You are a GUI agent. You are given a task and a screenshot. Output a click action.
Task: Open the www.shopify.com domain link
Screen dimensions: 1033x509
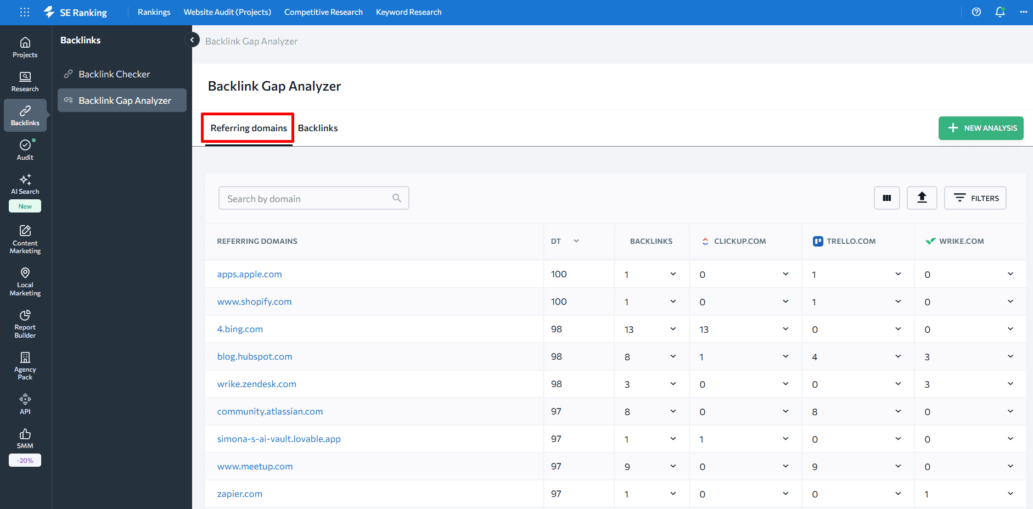[254, 301]
